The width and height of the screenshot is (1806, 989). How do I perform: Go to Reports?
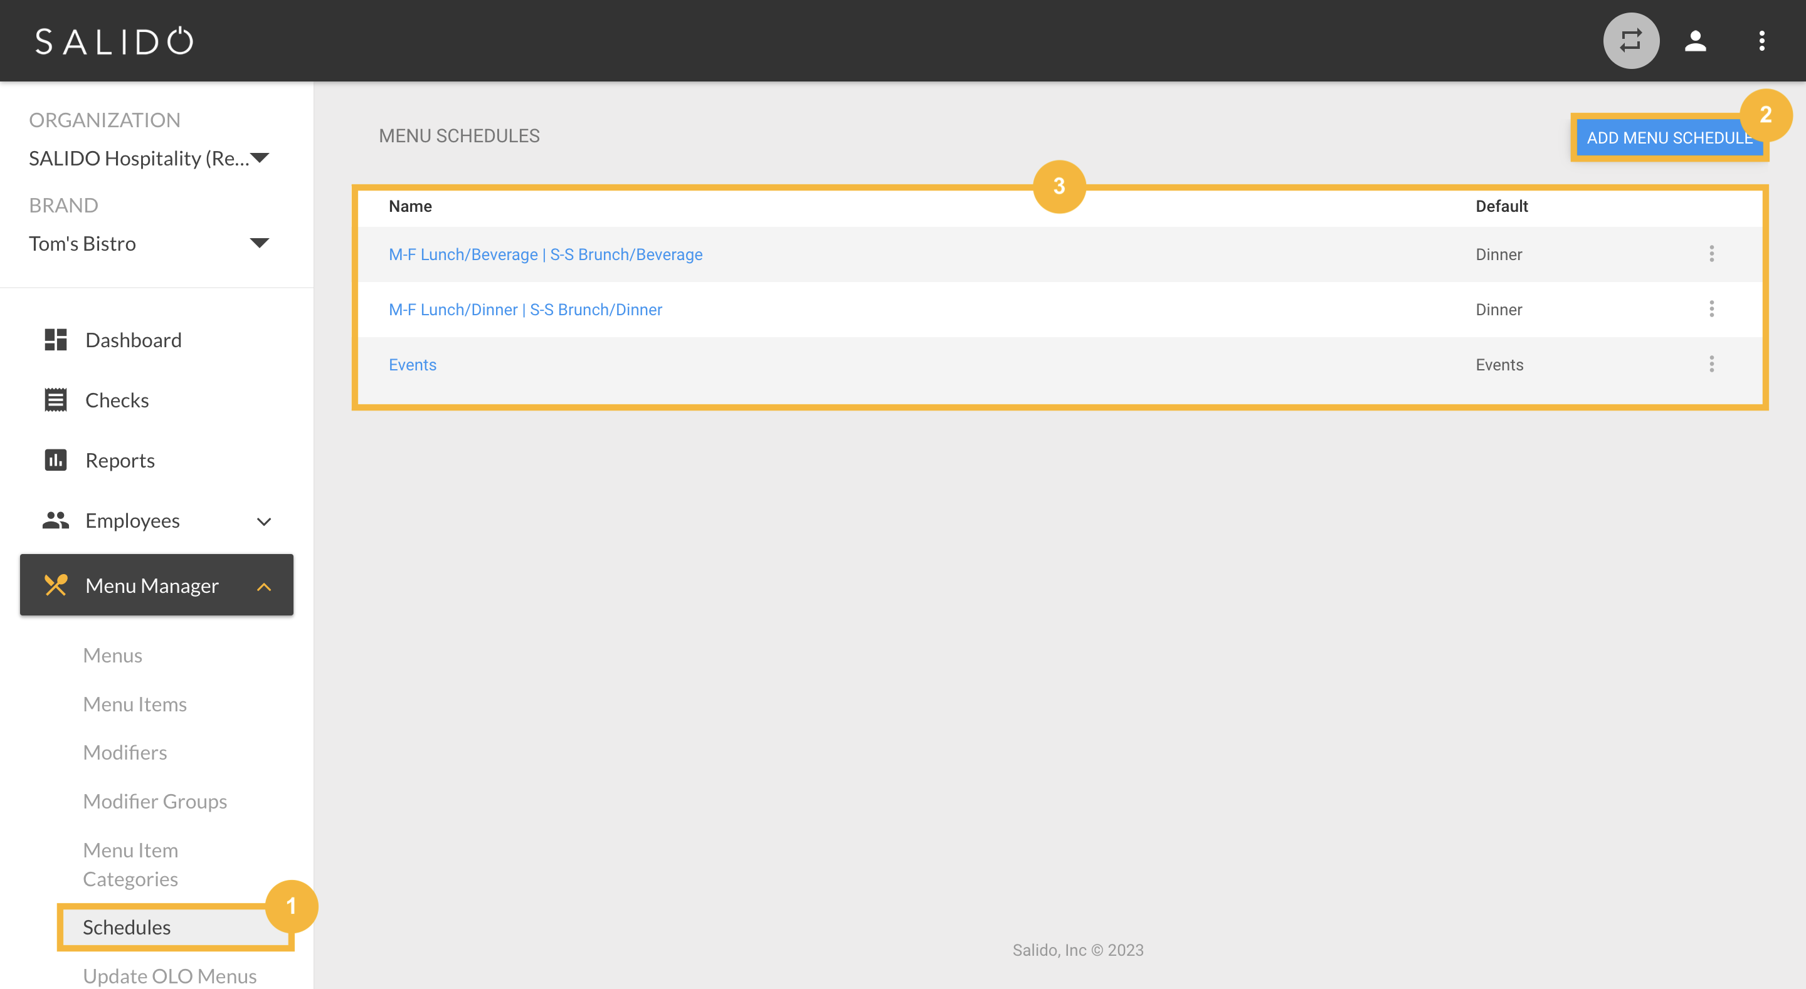point(120,461)
